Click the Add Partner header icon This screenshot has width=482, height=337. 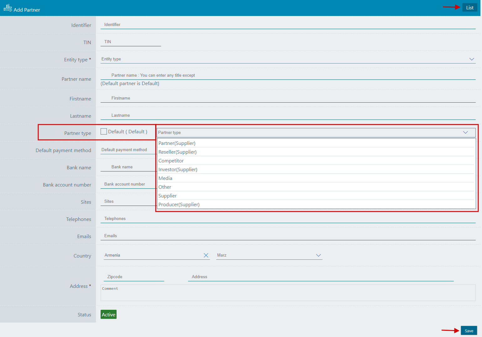pos(8,8)
